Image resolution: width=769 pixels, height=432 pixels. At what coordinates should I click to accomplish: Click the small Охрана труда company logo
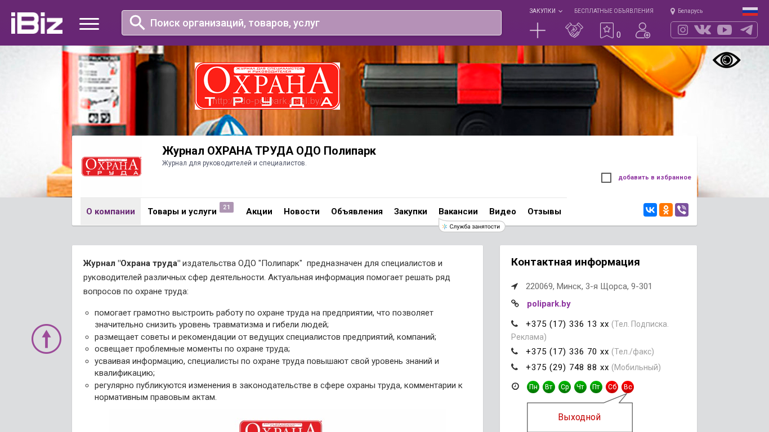pyautogui.click(x=111, y=166)
